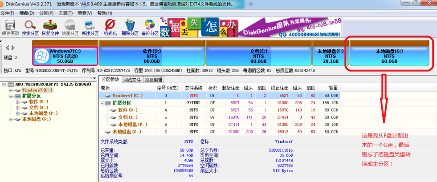Select the 本地磁盘(F:) row in partition table

coord(220,125)
